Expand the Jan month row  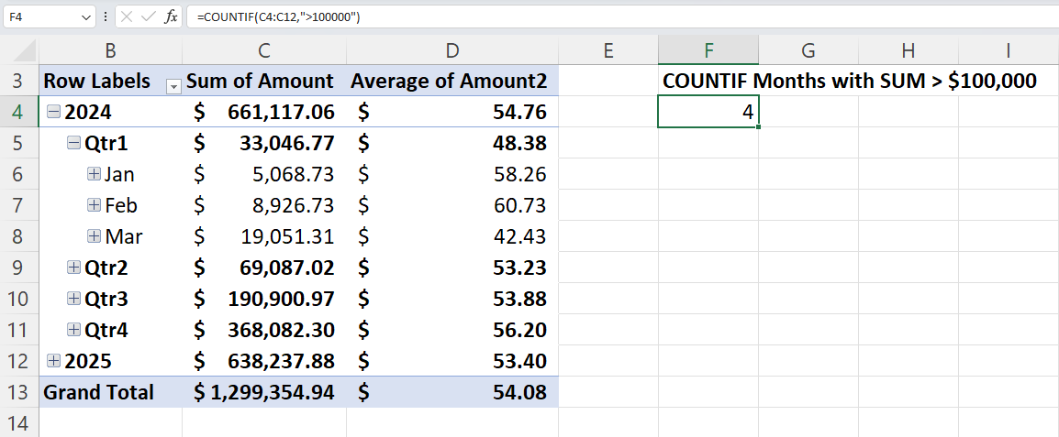click(94, 174)
